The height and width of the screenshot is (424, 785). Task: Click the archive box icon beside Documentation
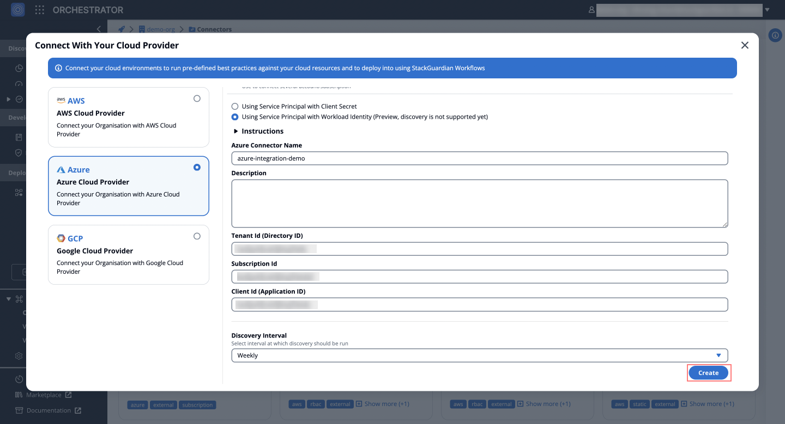coord(19,410)
